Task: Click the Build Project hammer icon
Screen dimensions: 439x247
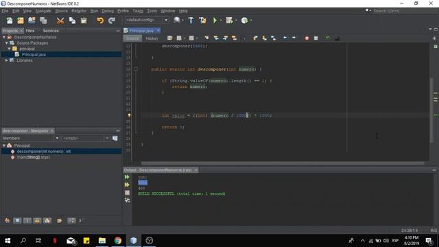Action: (x=191, y=21)
